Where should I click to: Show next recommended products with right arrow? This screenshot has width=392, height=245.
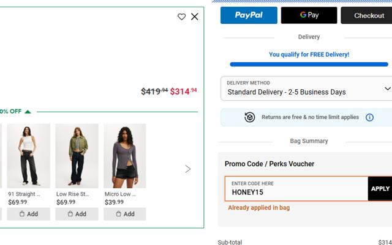click(188, 169)
